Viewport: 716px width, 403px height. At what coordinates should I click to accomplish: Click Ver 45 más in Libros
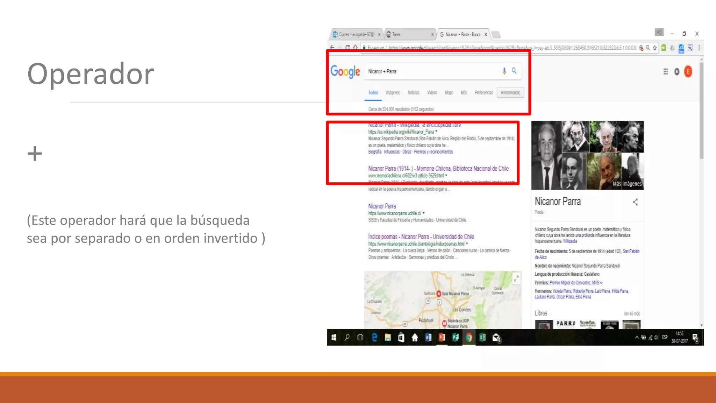coord(632,313)
